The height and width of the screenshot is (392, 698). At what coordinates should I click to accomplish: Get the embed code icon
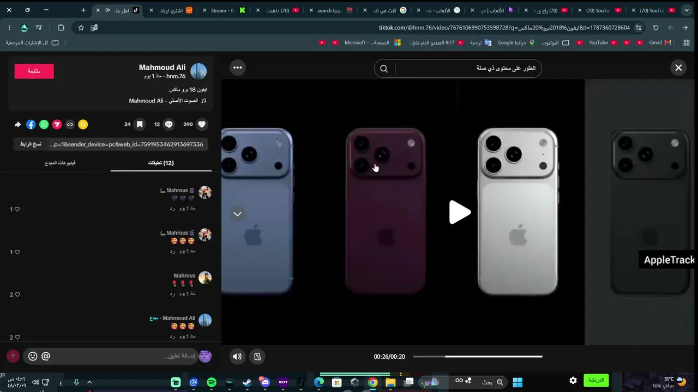click(70, 125)
